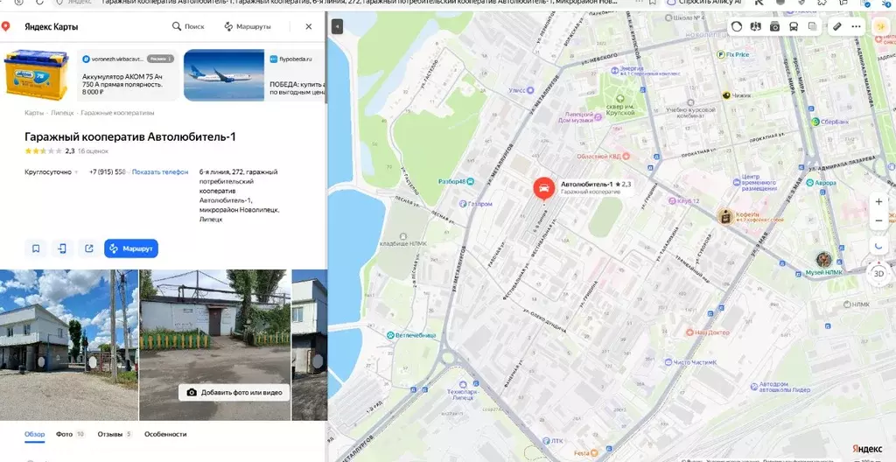Click the Наш Доктор marker on map
Screen dimensions: 896x462
(x=689, y=332)
